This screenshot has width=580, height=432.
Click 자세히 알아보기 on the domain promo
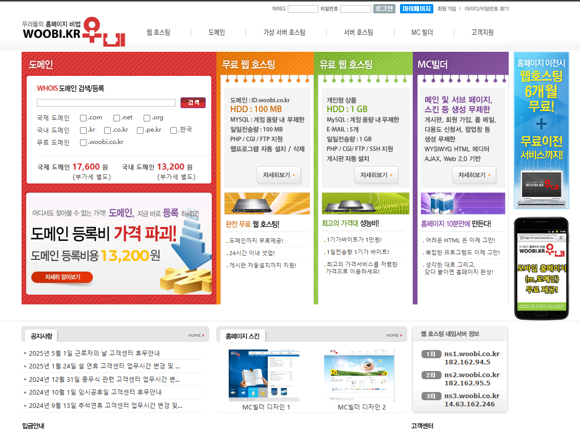coord(62,277)
